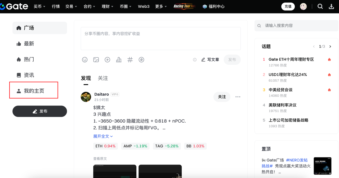Click the 充值 deposit button
Image resolution: width=339 pixels, height=178 pixels.
[x=288, y=7]
